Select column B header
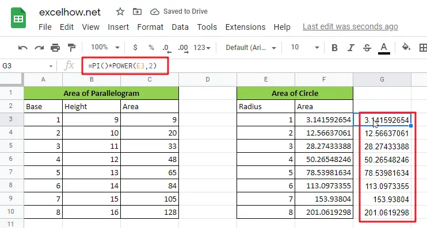Viewport: 427px width, 228px height. coord(91,79)
